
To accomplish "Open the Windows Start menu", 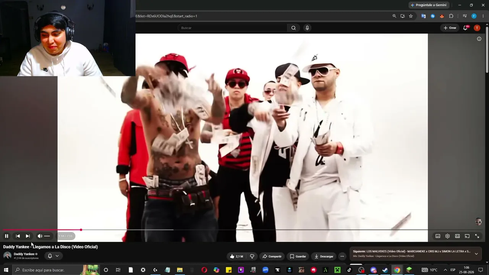I will pyautogui.click(x=6, y=270).
